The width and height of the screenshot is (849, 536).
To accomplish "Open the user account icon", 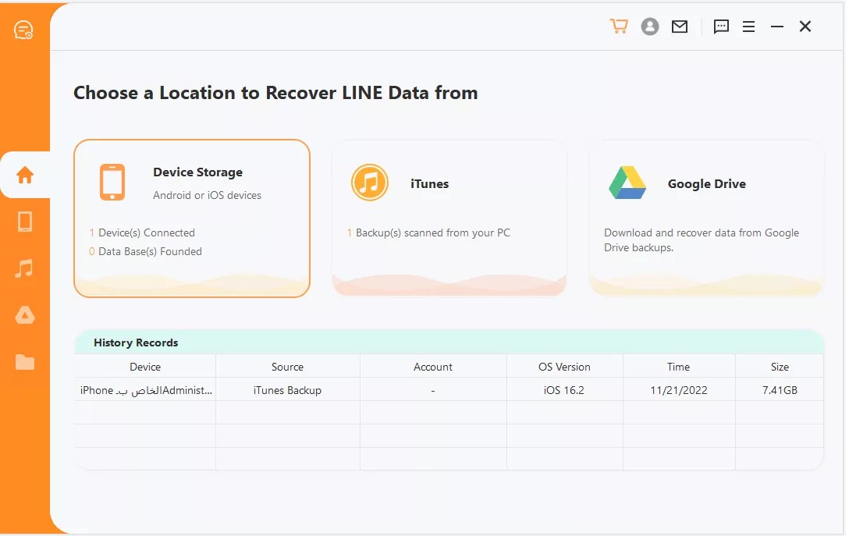I will [x=650, y=26].
